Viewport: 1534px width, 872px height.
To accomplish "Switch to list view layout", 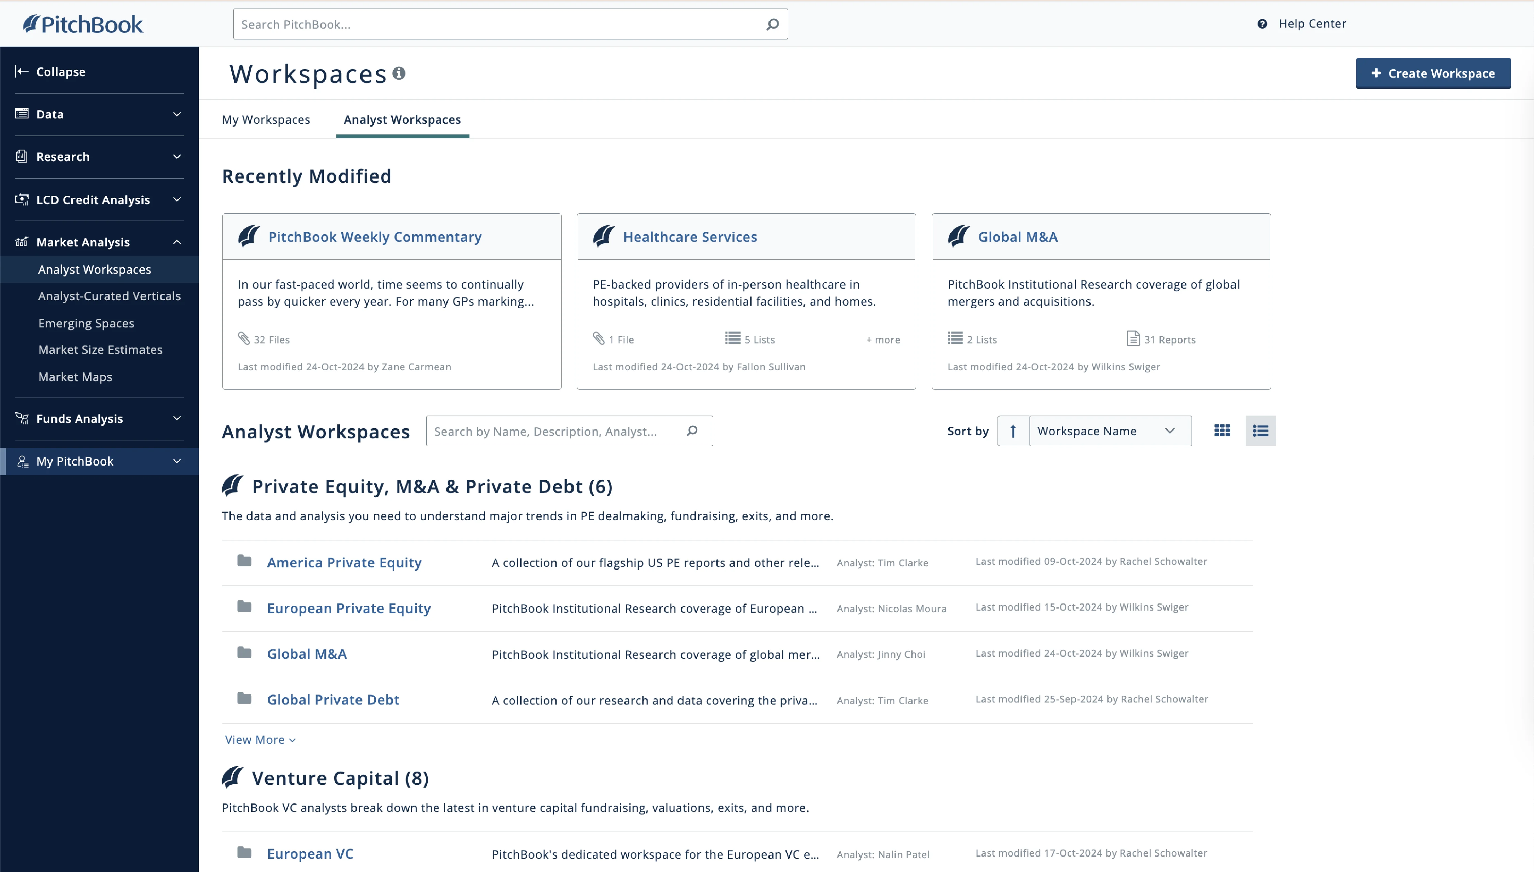I will point(1260,431).
